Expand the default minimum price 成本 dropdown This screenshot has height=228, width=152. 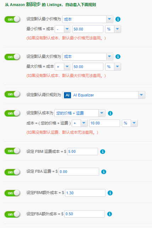click(88, 19)
